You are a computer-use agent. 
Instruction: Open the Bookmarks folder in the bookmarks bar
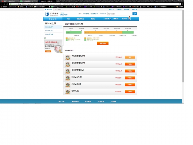coord(12,7)
